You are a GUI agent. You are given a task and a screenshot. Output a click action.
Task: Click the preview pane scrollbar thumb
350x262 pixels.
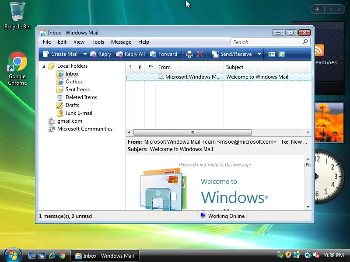(308, 165)
